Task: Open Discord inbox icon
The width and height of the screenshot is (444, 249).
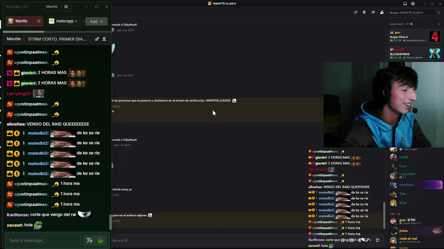Action: point(405,3)
